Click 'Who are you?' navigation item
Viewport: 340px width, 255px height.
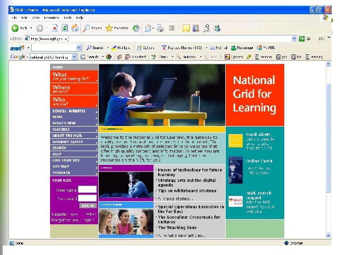(x=74, y=102)
